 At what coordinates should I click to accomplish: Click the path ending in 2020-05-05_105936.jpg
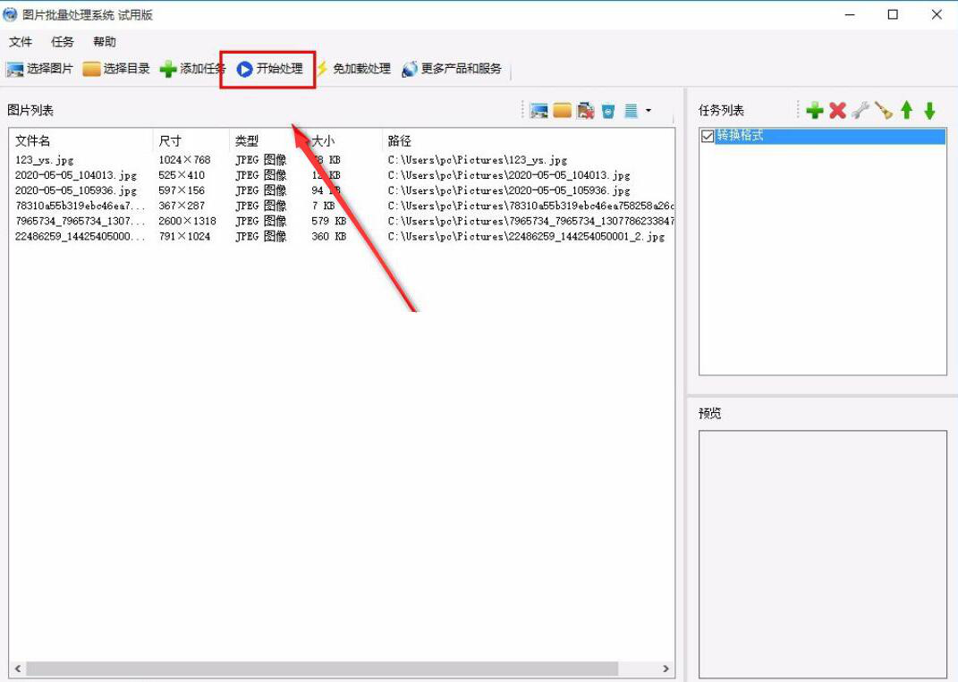(509, 190)
